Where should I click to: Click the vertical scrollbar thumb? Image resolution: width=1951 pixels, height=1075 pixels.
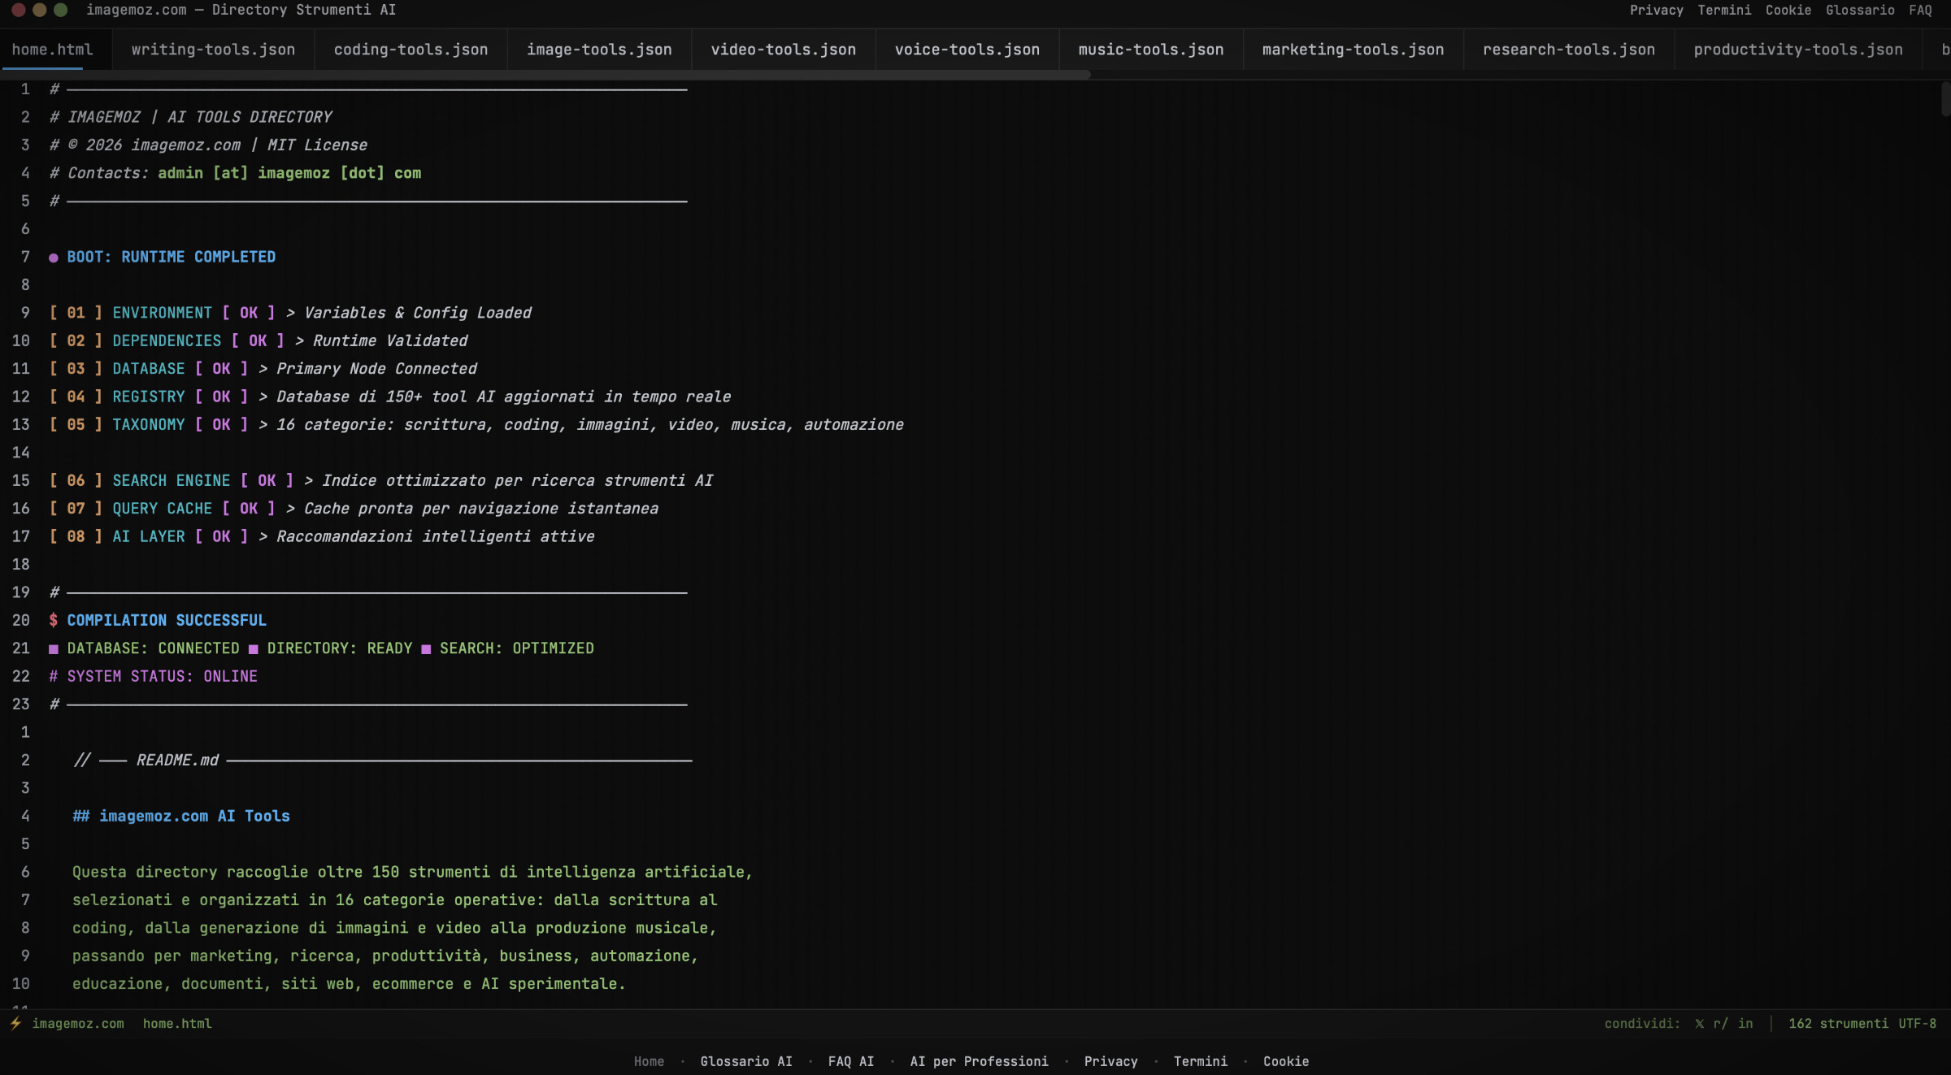(x=1945, y=99)
